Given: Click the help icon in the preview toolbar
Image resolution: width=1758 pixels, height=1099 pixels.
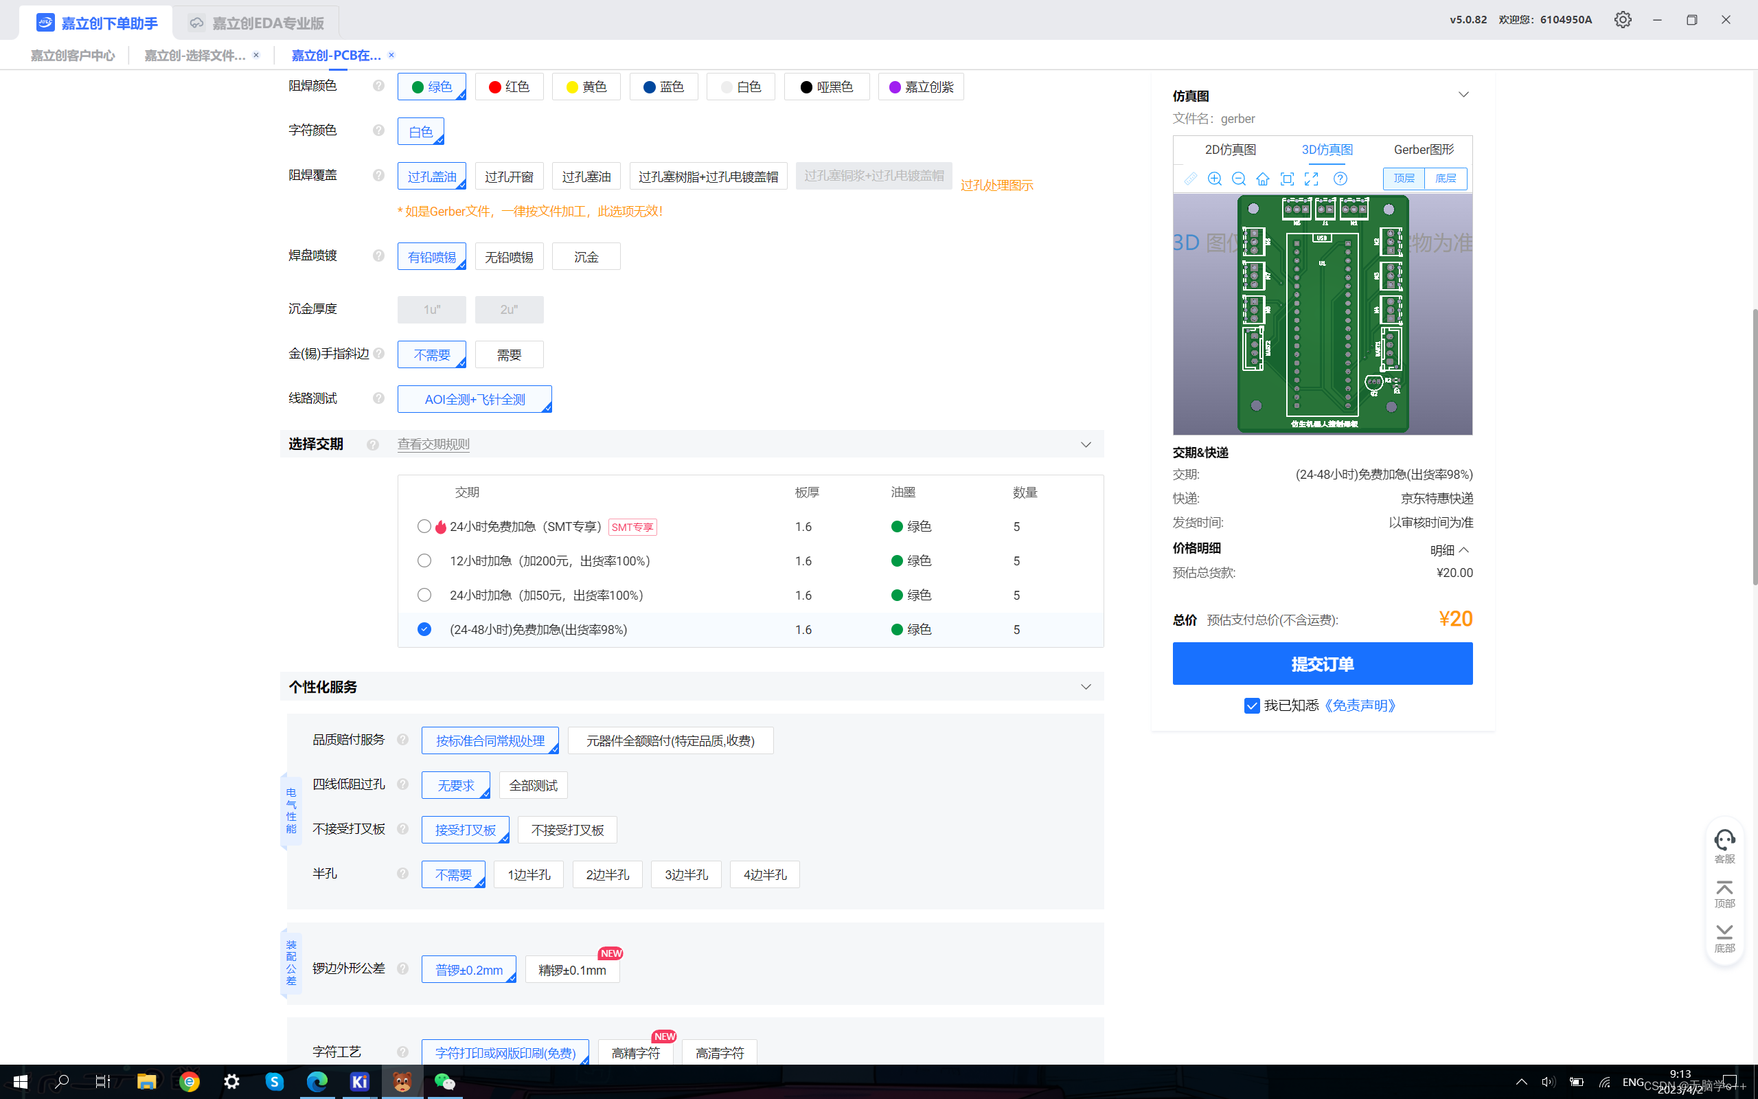Looking at the screenshot, I should [1340, 179].
